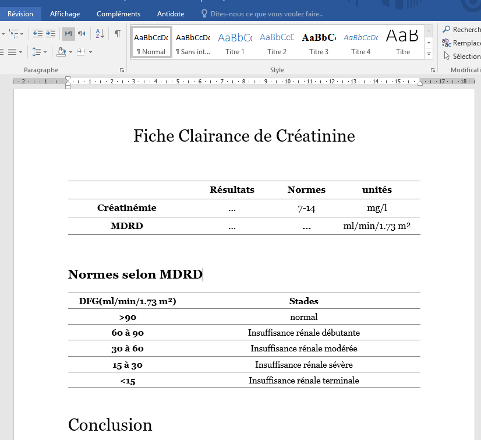Click the sort A to Z icon
Screen dimensions: 481x440
[100, 33]
